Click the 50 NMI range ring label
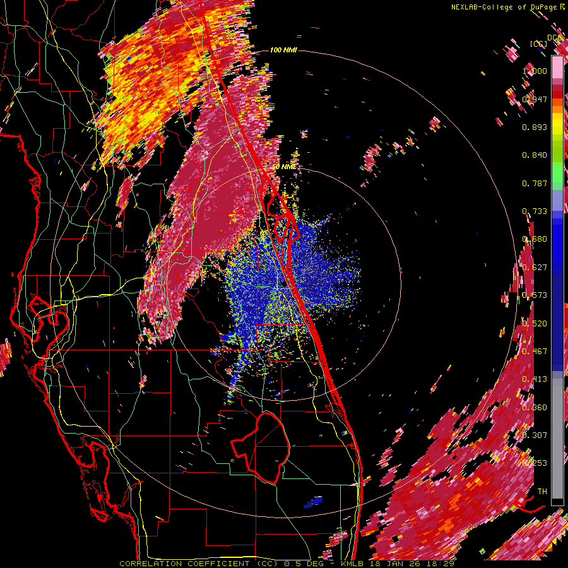The width and height of the screenshot is (568, 568). pos(284,167)
